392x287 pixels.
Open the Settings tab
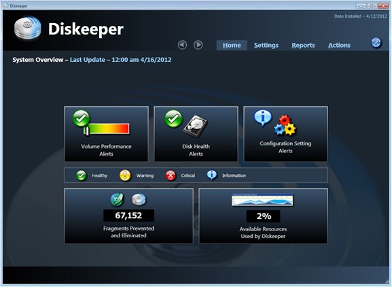pyautogui.click(x=266, y=46)
